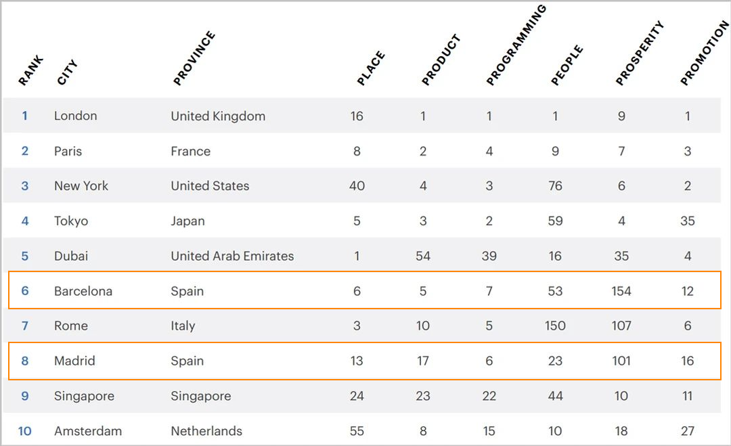Open the London city entry
Screen dimensions: 731x446
click(76, 116)
